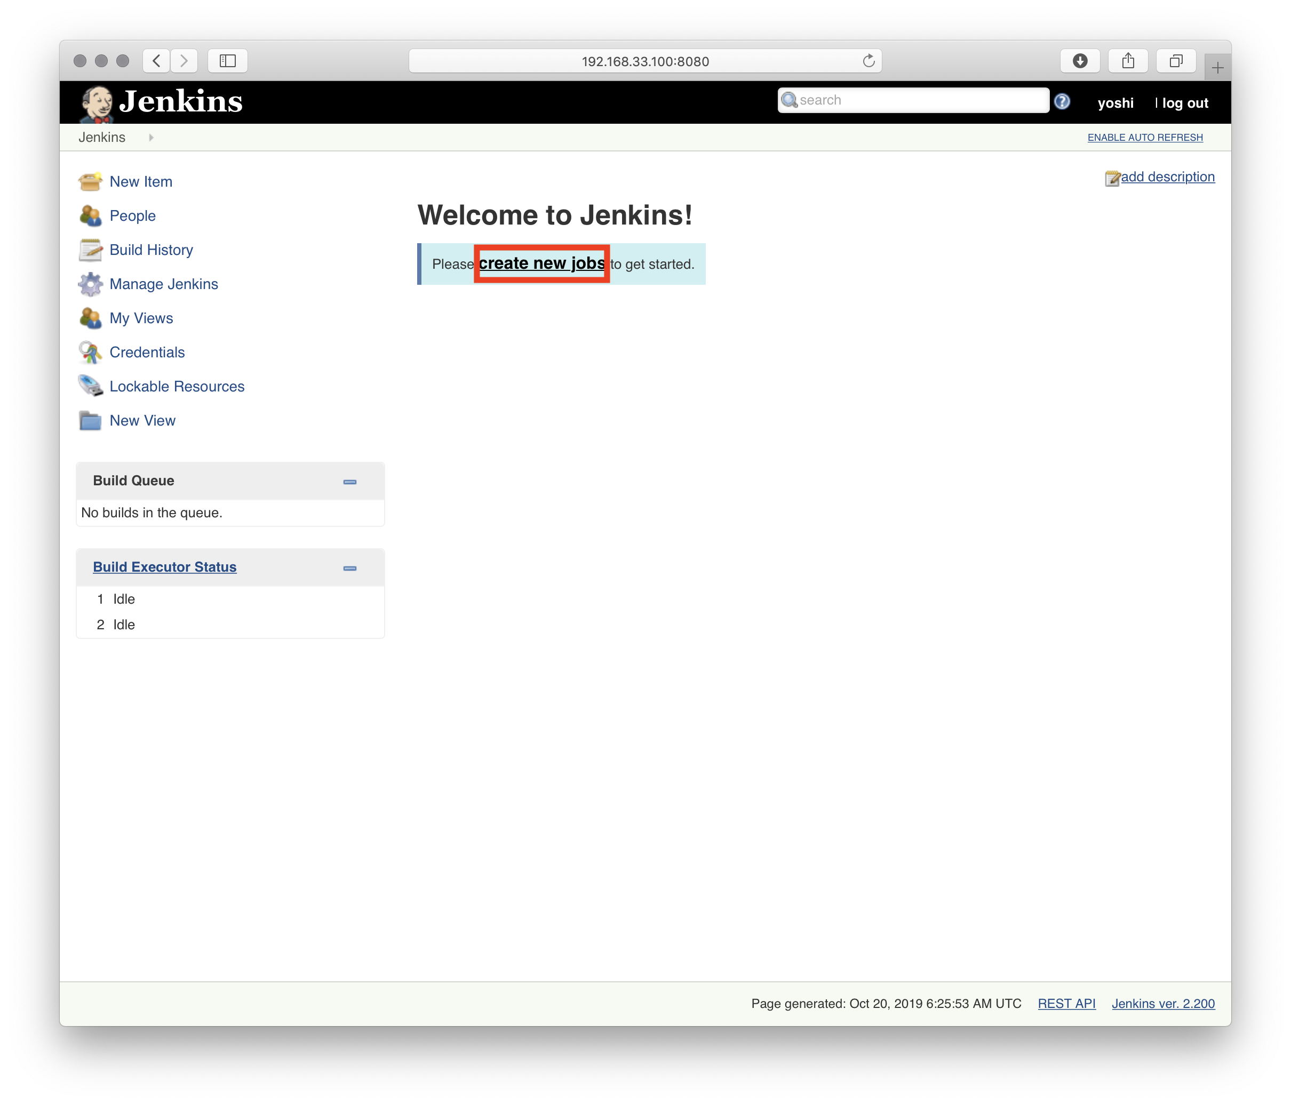Click the Build History notepad icon
The height and width of the screenshot is (1105, 1291).
pyautogui.click(x=90, y=250)
